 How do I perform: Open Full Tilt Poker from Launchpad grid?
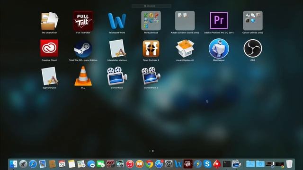click(83, 21)
